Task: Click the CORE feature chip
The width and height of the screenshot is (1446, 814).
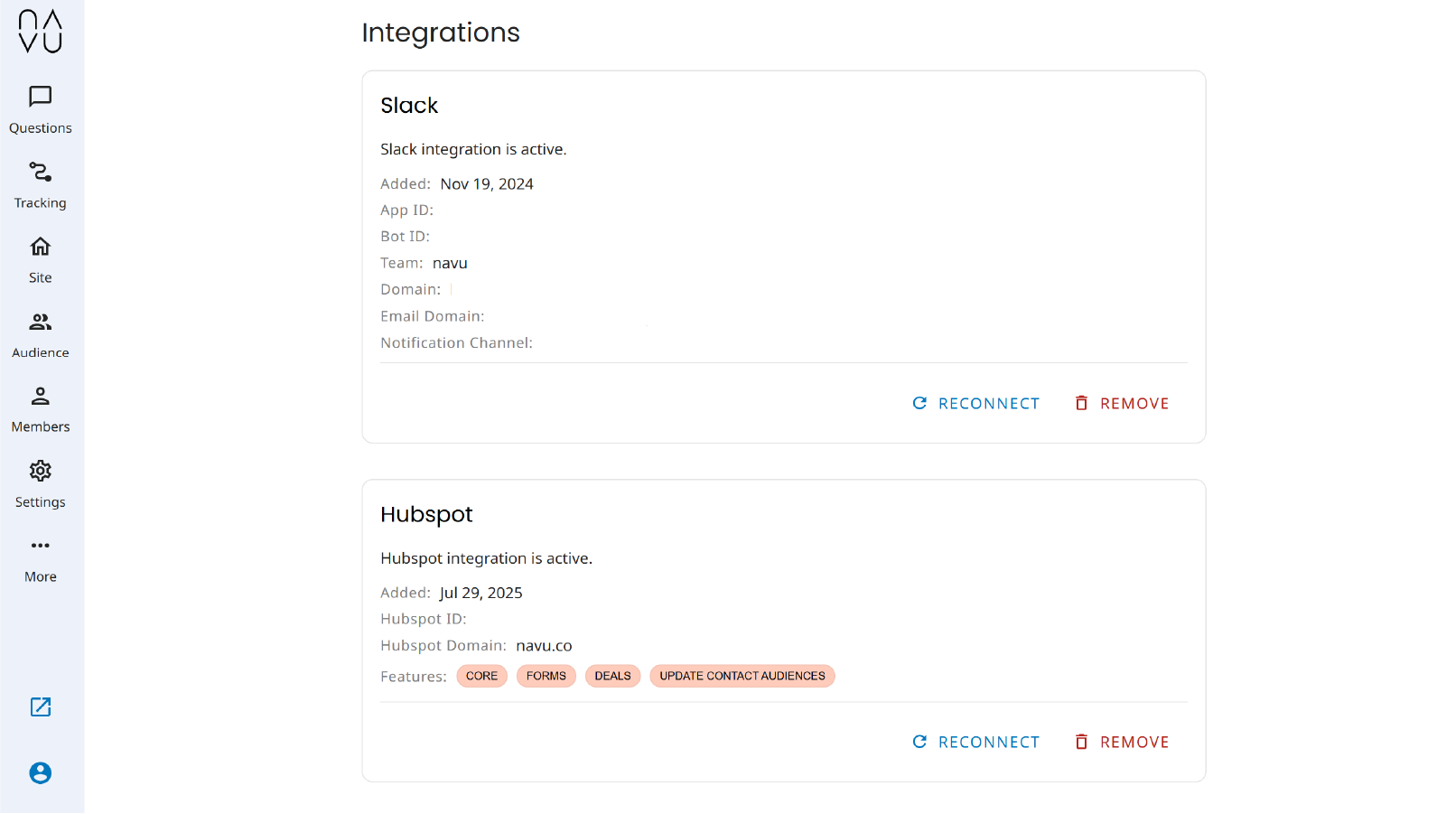Action: pyautogui.click(x=481, y=677)
